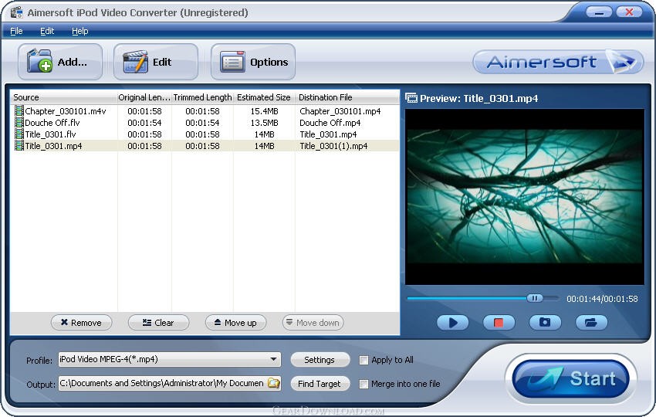656x417 pixels.
Task: Click destination Title_0301(1).mp4
Action: (333, 146)
